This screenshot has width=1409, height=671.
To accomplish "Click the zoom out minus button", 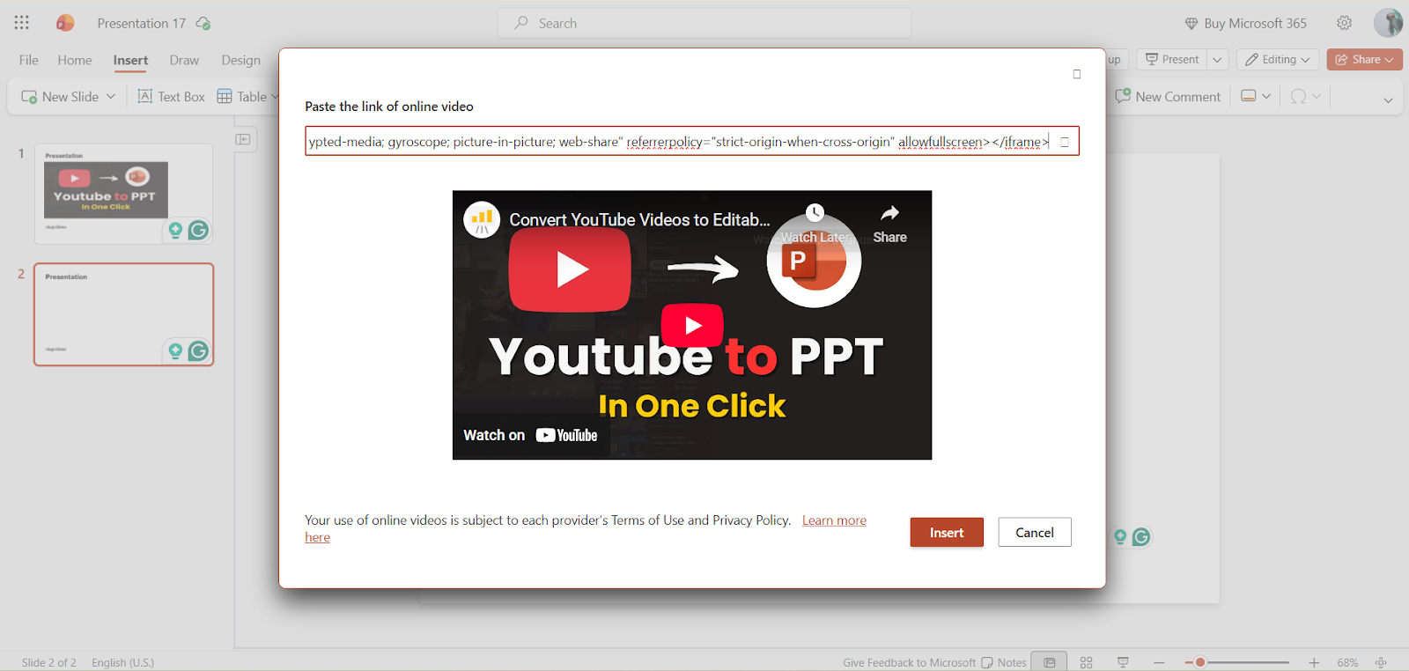I will (1159, 662).
